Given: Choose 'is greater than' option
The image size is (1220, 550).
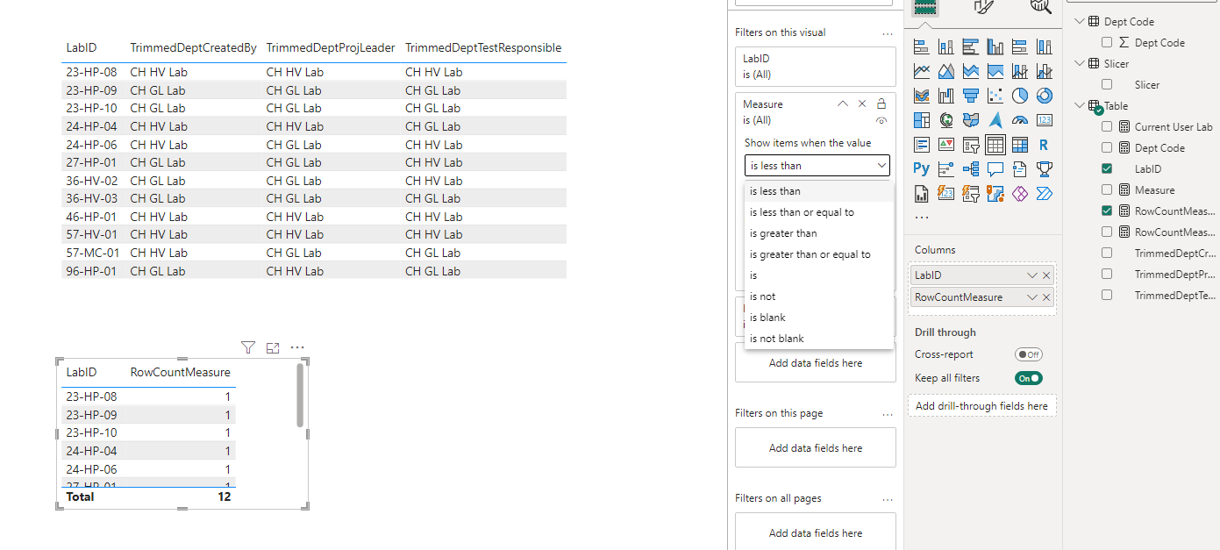Looking at the screenshot, I should click(818, 233).
